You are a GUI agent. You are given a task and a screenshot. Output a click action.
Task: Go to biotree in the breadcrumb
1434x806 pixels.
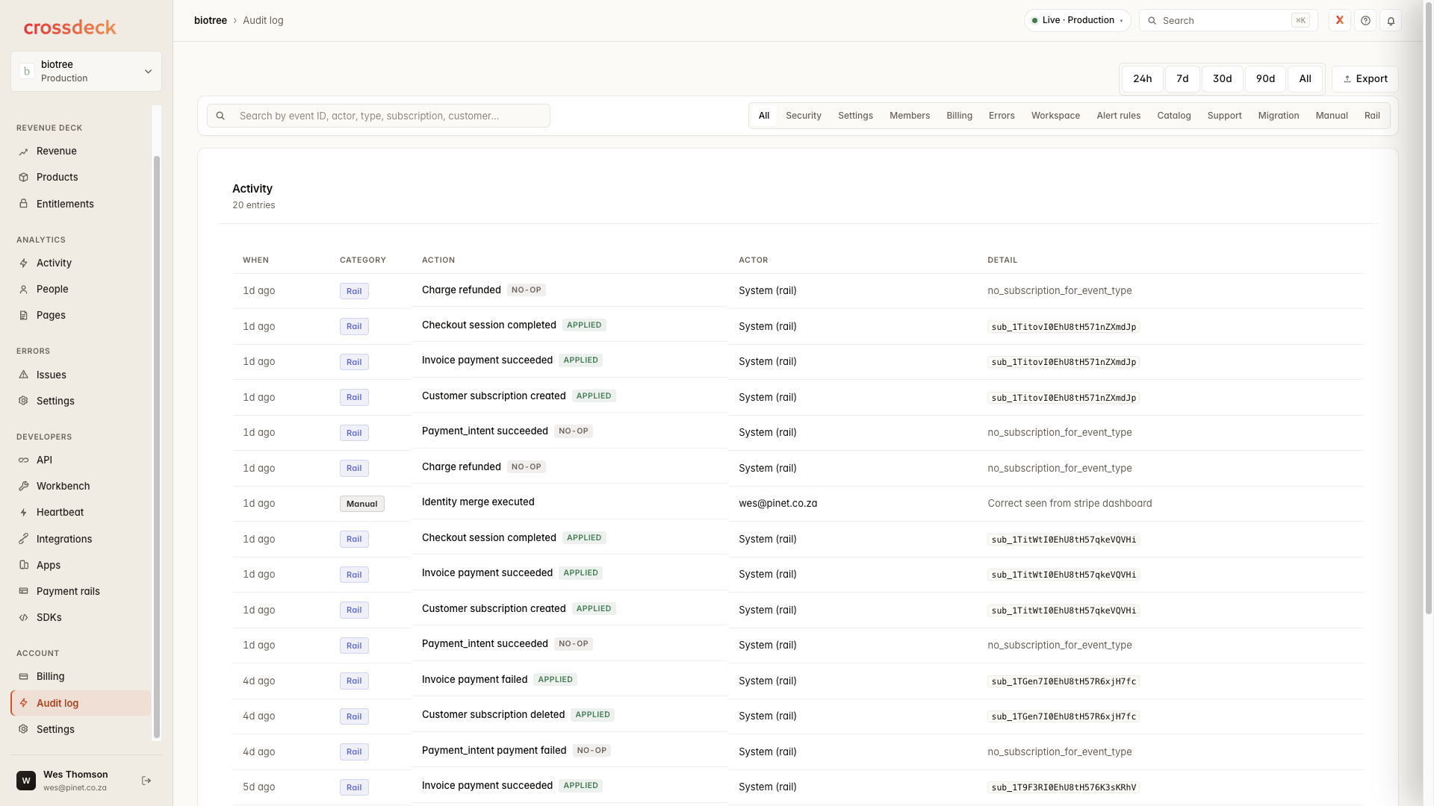(211, 20)
